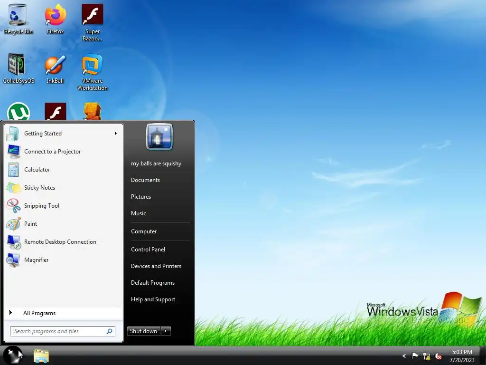486x365 pixels.
Task: Click the 'Paint' label in Start menu
Action: coord(31,224)
